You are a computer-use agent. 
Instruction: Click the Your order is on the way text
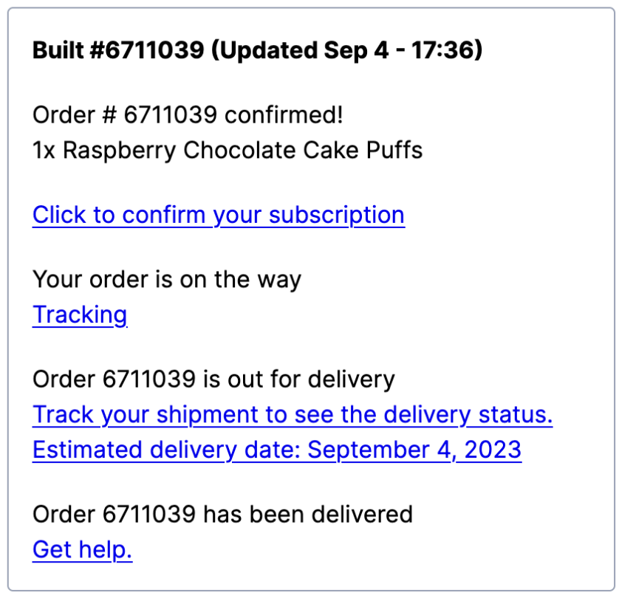[x=167, y=280]
